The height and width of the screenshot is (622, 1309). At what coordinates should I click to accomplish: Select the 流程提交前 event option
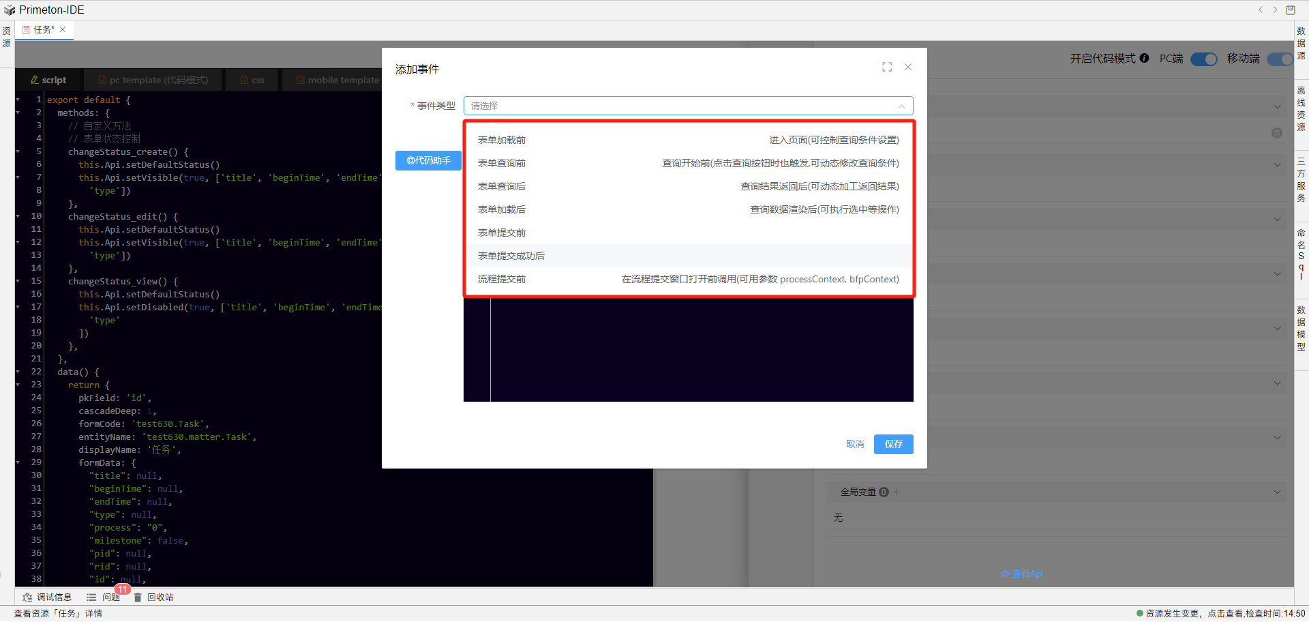point(689,279)
